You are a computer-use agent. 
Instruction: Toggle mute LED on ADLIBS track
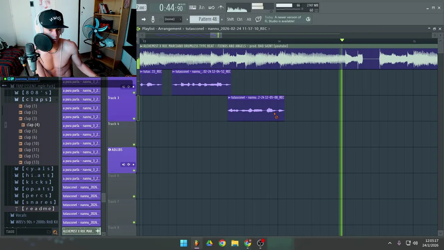click(x=134, y=170)
